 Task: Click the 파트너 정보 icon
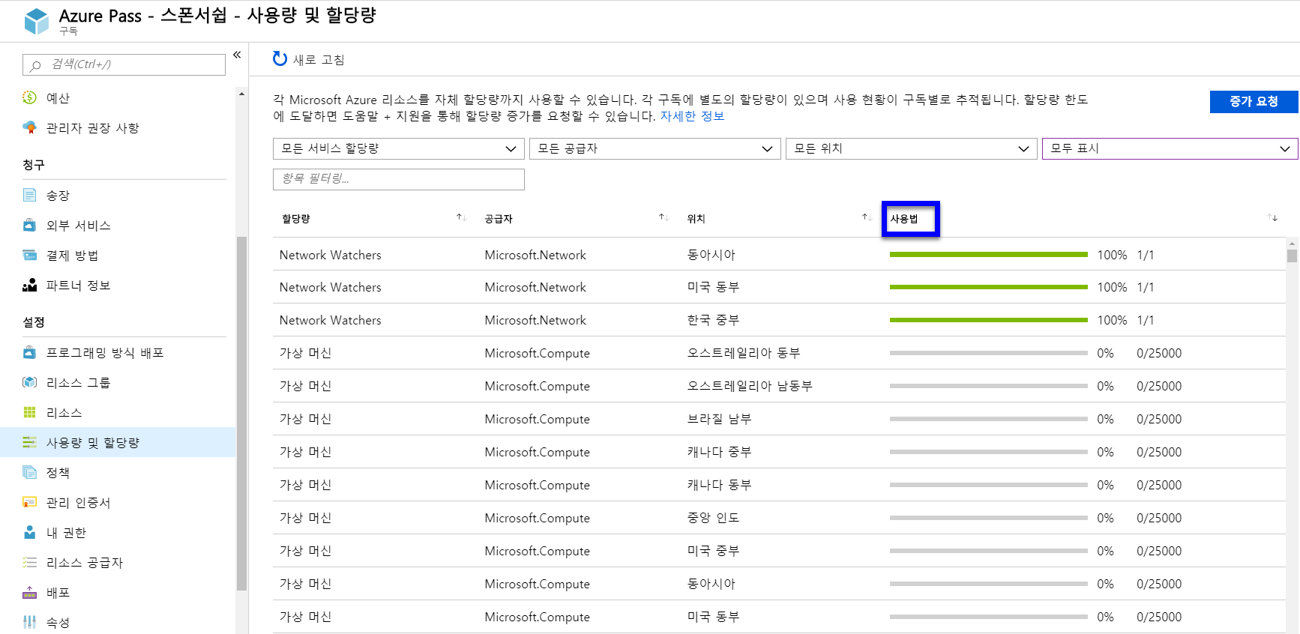coord(29,285)
